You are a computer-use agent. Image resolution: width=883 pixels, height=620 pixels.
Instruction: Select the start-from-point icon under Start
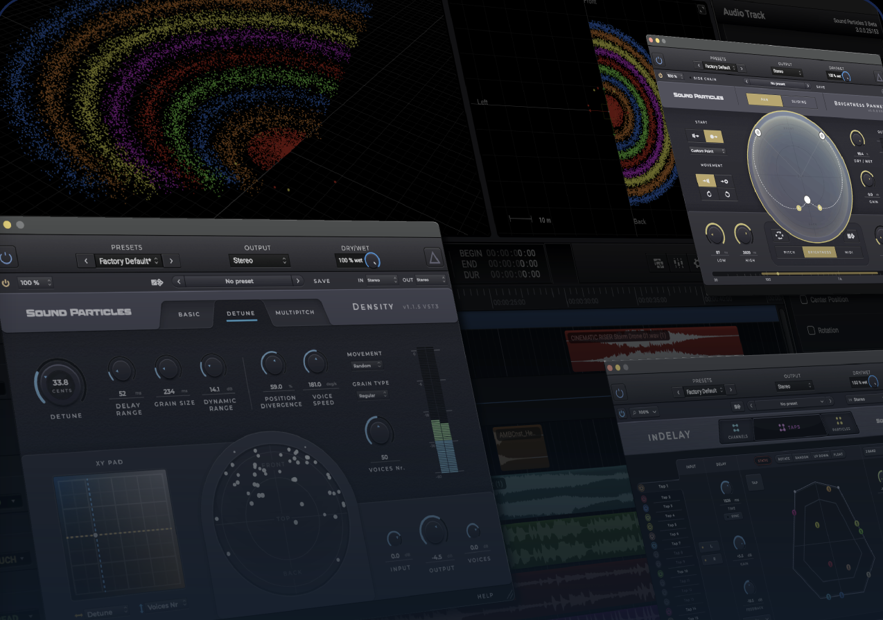pyautogui.click(x=712, y=137)
